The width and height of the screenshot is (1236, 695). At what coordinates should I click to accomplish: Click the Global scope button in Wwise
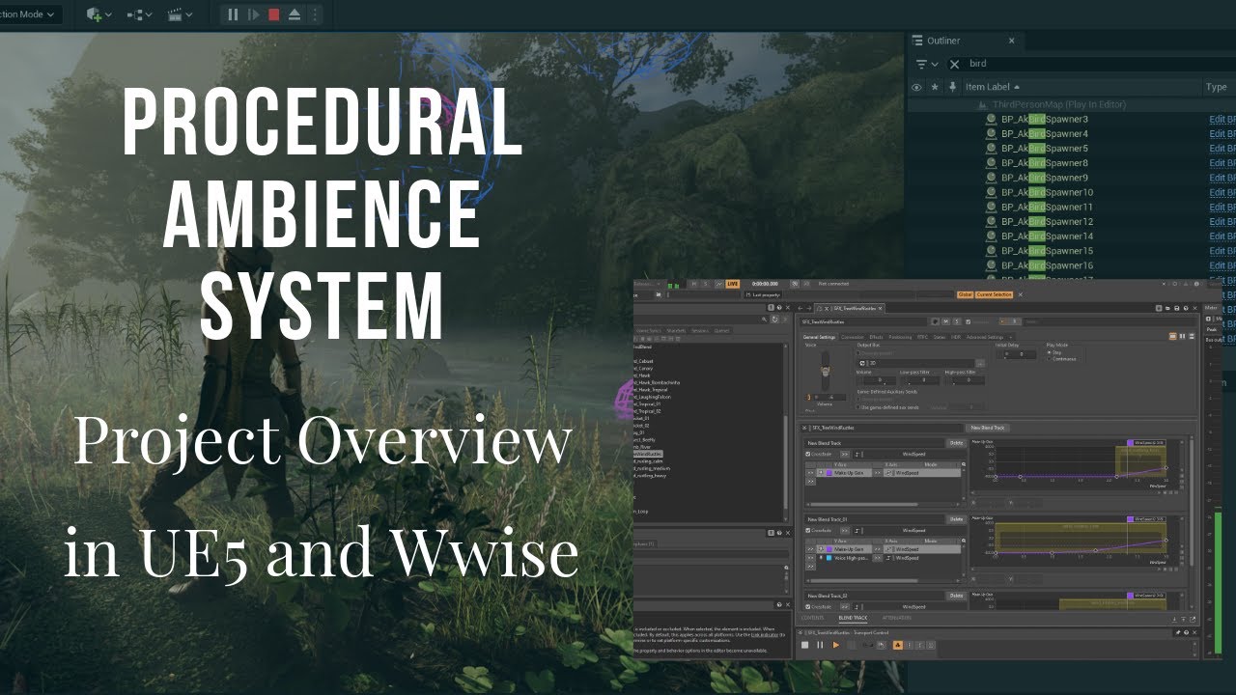pos(965,294)
